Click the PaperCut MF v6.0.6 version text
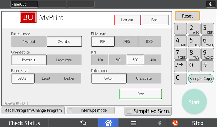The width and height of the screenshot is (217, 127). point(16,104)
